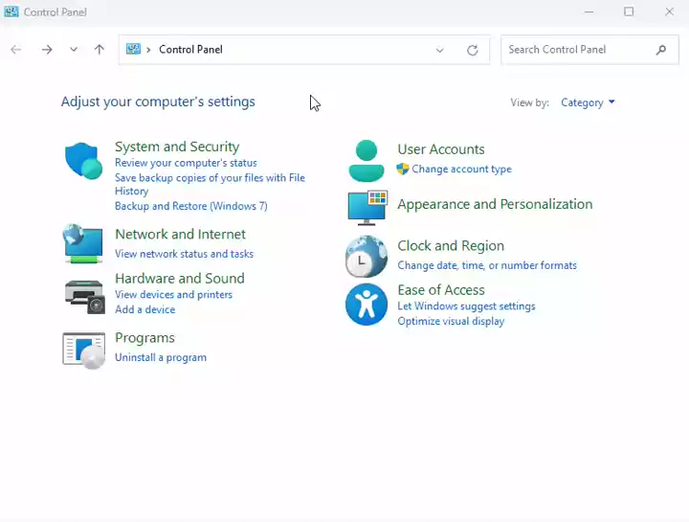Click Control Panel in the address breadcrumb

pos(190,50)
